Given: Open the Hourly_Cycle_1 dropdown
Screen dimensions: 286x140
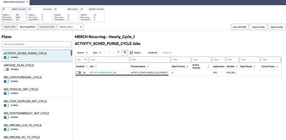Looking at the screenshot, I should pos(71,27).
